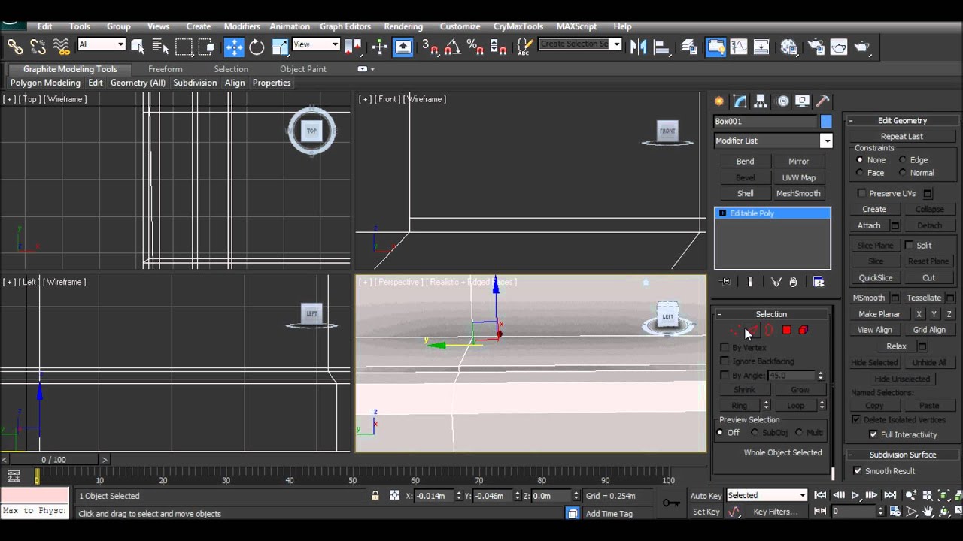
Task: Click the Attach button
Action: tap(869, 226)
